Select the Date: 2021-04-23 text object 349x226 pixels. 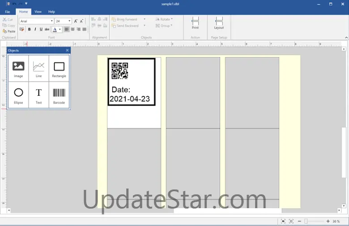[130, 94]
